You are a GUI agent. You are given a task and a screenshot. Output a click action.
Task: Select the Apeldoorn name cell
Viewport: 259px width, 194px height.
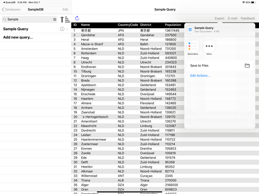click(x=88, y=85)
